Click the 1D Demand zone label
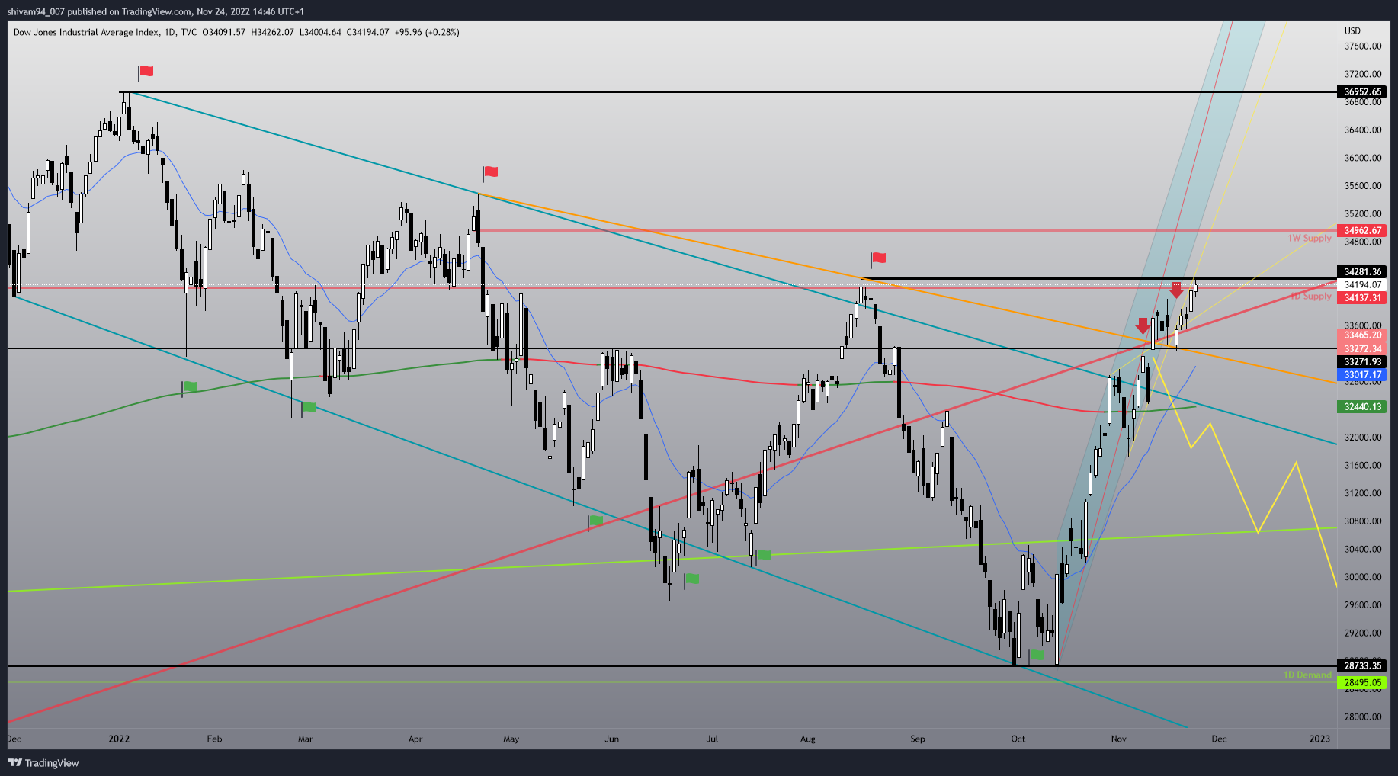 1307,675
